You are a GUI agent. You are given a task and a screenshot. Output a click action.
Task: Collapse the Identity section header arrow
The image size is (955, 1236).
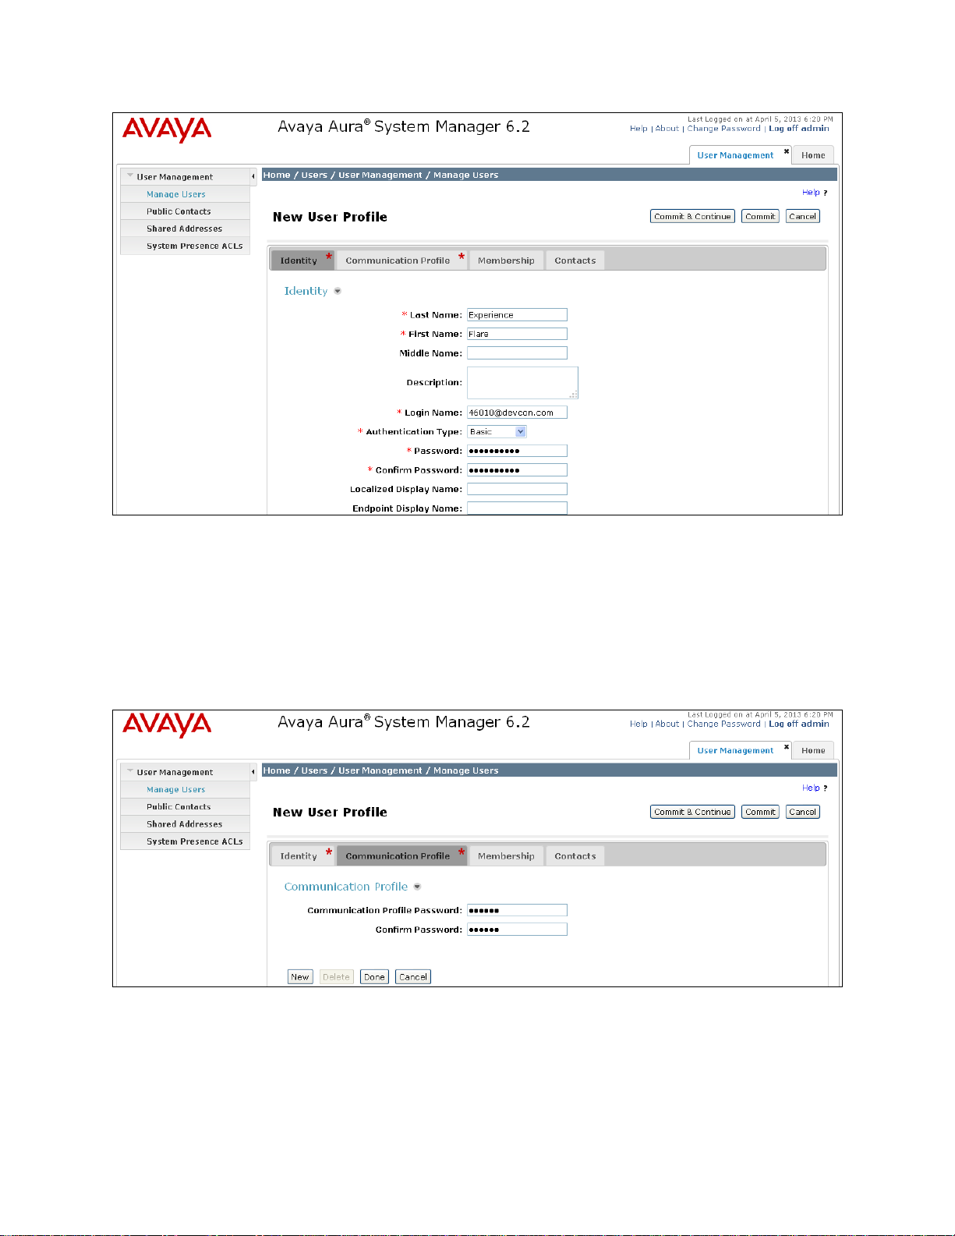338,291
